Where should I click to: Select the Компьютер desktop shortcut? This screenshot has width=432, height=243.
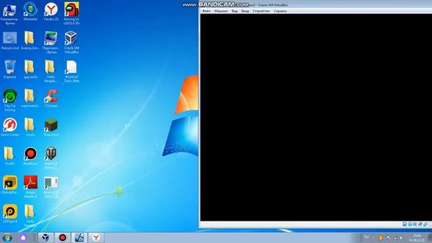10,13
